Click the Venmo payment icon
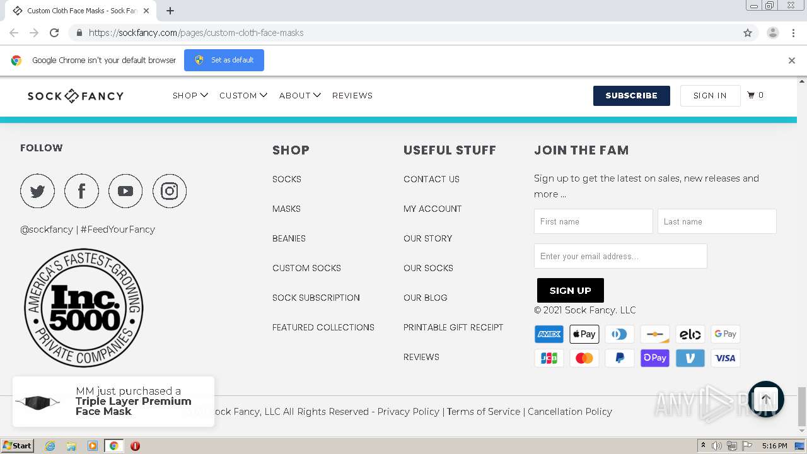 tap(690, 358)
